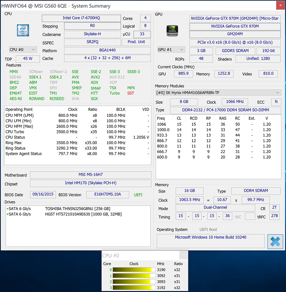Click the GDDR5 SDRAM memory type field
This screenshot has height=292, width=286.
tap(235, 51)
